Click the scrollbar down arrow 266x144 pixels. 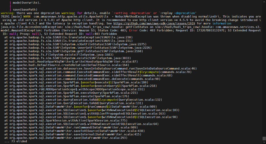(x=264, y=142)
